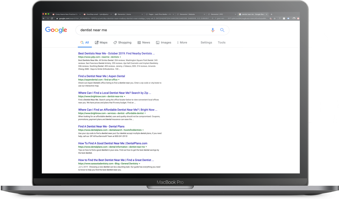Open the Find a Local Dentist result
The image size is (339, 199).
pyautogui.click(x=115, y=93)
